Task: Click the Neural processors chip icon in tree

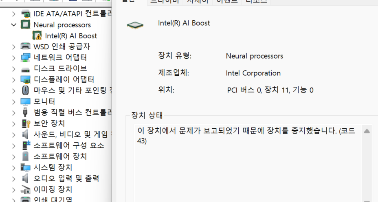Action: pos(26,24)
